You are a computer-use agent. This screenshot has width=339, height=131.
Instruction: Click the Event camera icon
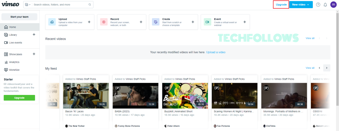[x=208, y=22]
